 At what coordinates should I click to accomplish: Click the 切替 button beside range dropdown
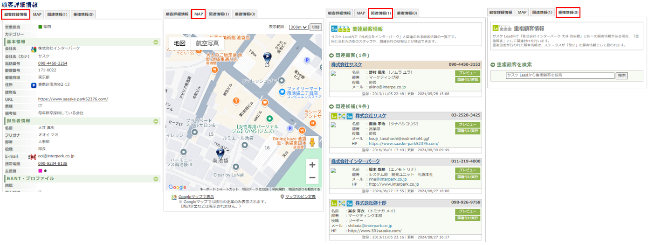click(x=316, y=27)
